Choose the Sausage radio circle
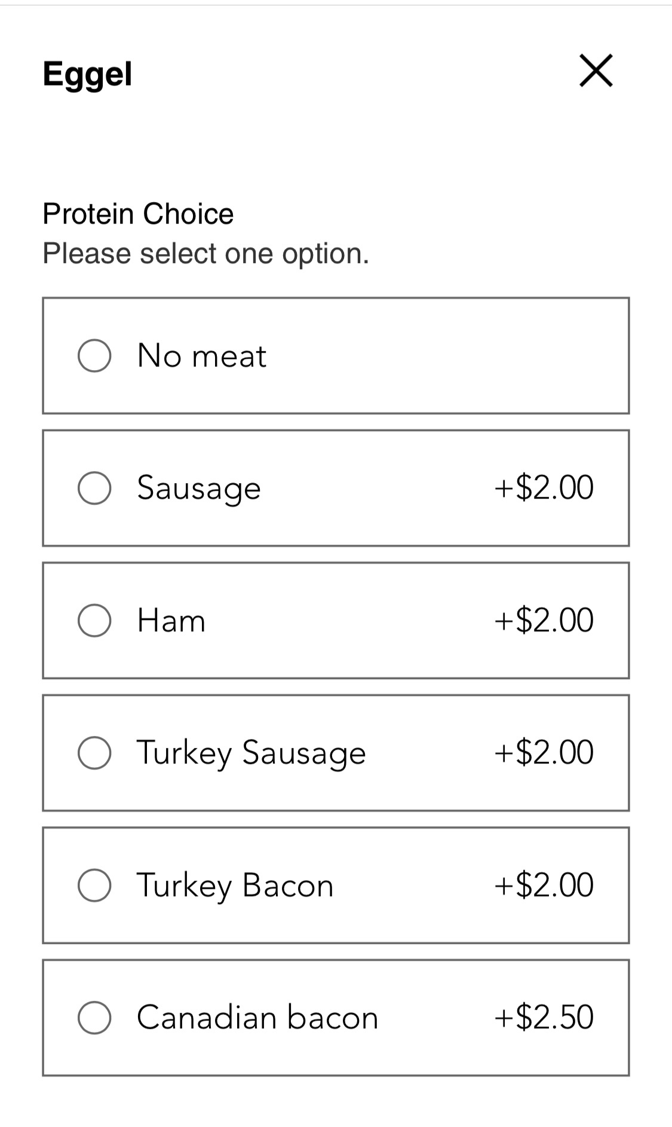 tap(94, 488)
